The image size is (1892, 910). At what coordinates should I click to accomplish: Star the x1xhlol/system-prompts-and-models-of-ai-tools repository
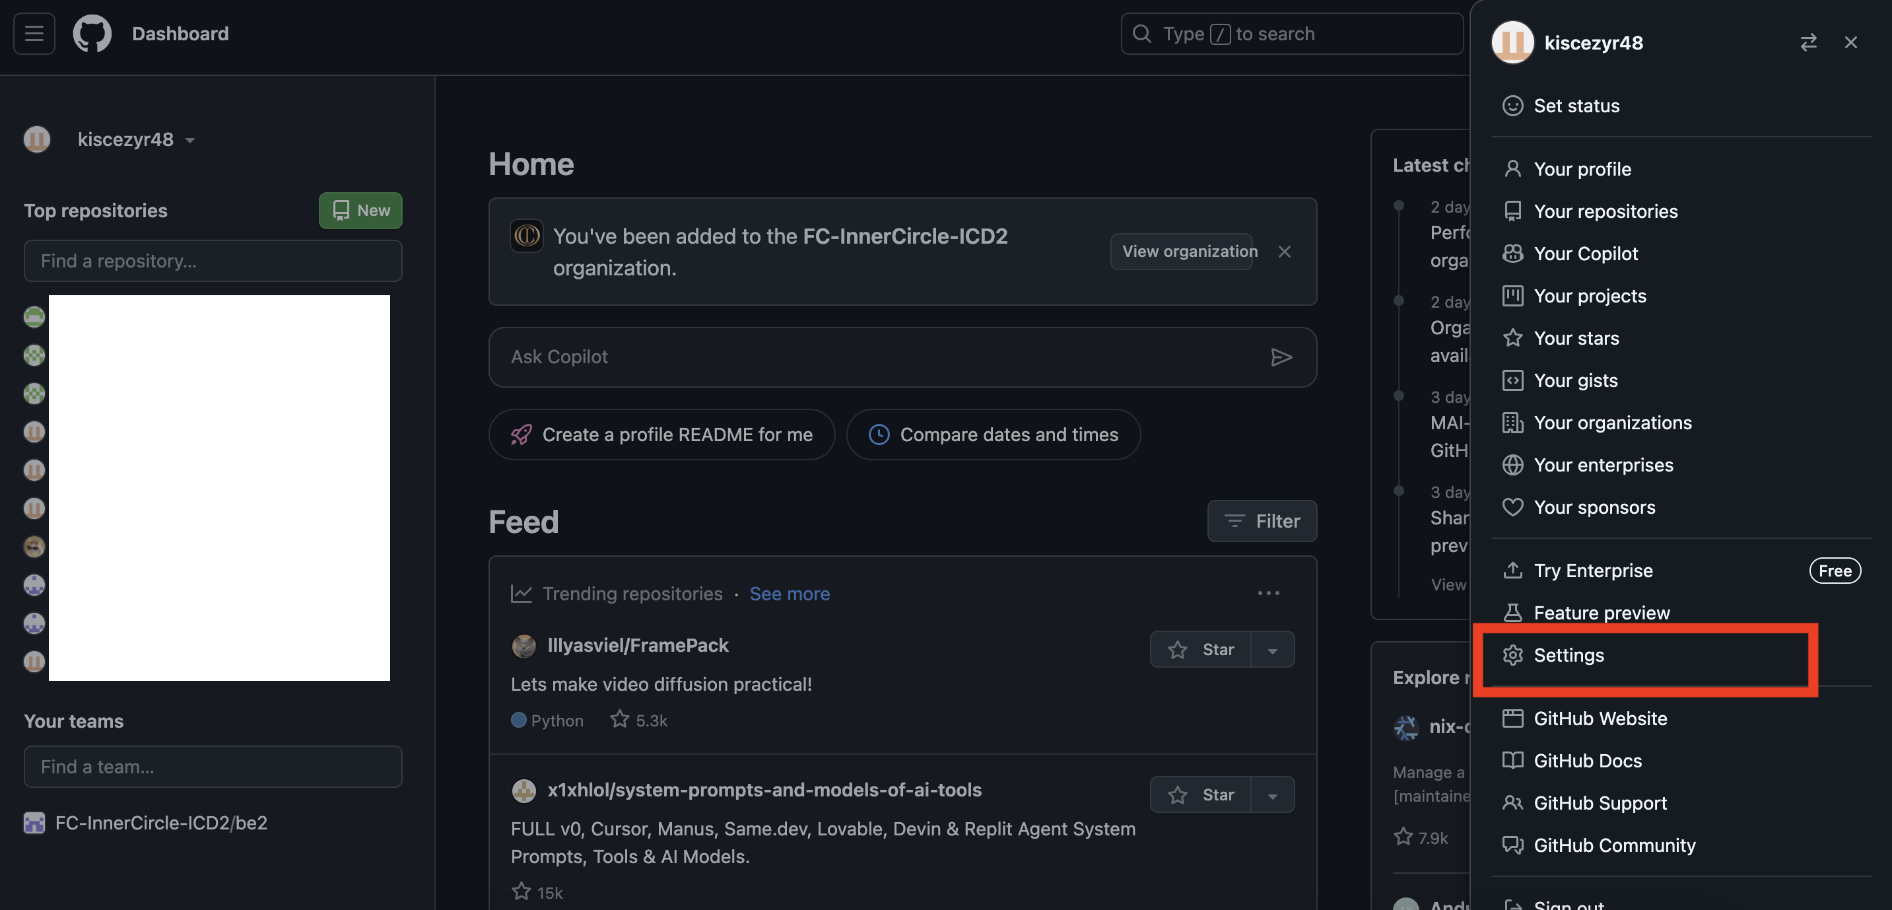[1200, 795]
